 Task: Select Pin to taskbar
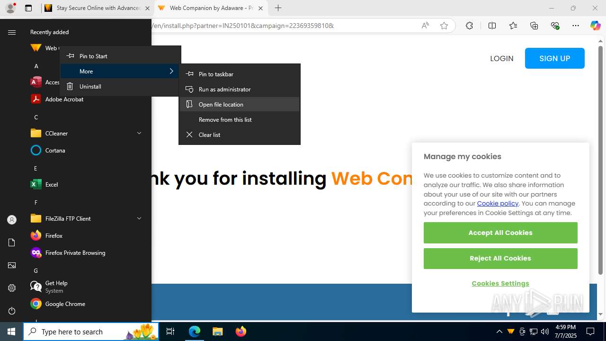(240, 74)
